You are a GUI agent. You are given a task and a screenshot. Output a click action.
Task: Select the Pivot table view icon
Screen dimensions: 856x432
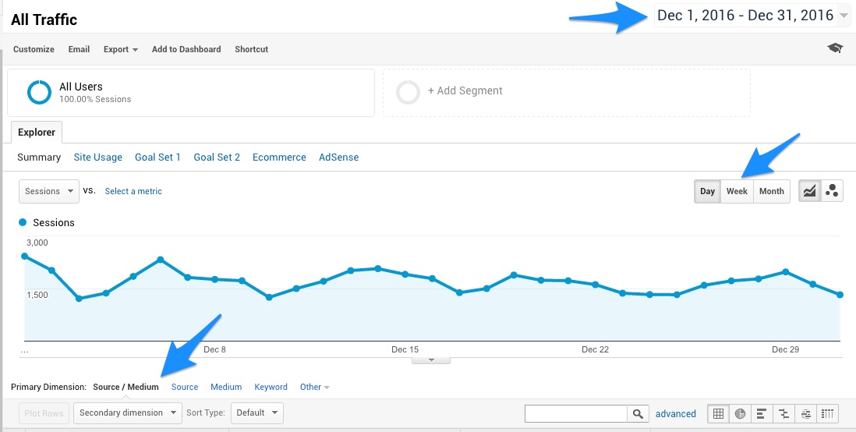coord(828,414)
